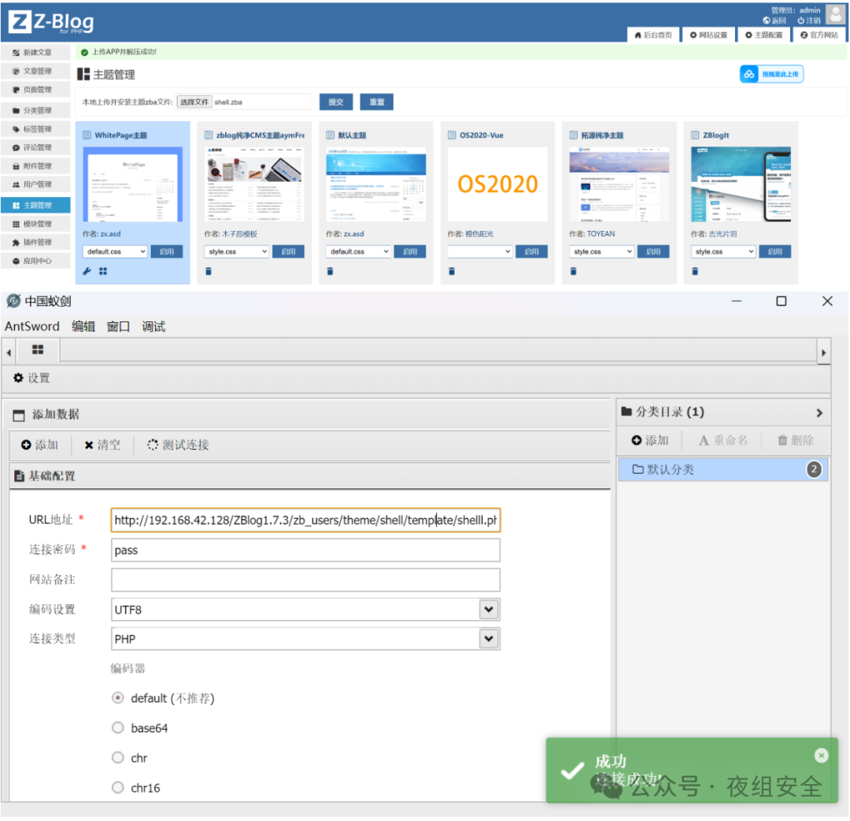Open 网站设置 tab

pyautogui.click(x=708, y=35)
